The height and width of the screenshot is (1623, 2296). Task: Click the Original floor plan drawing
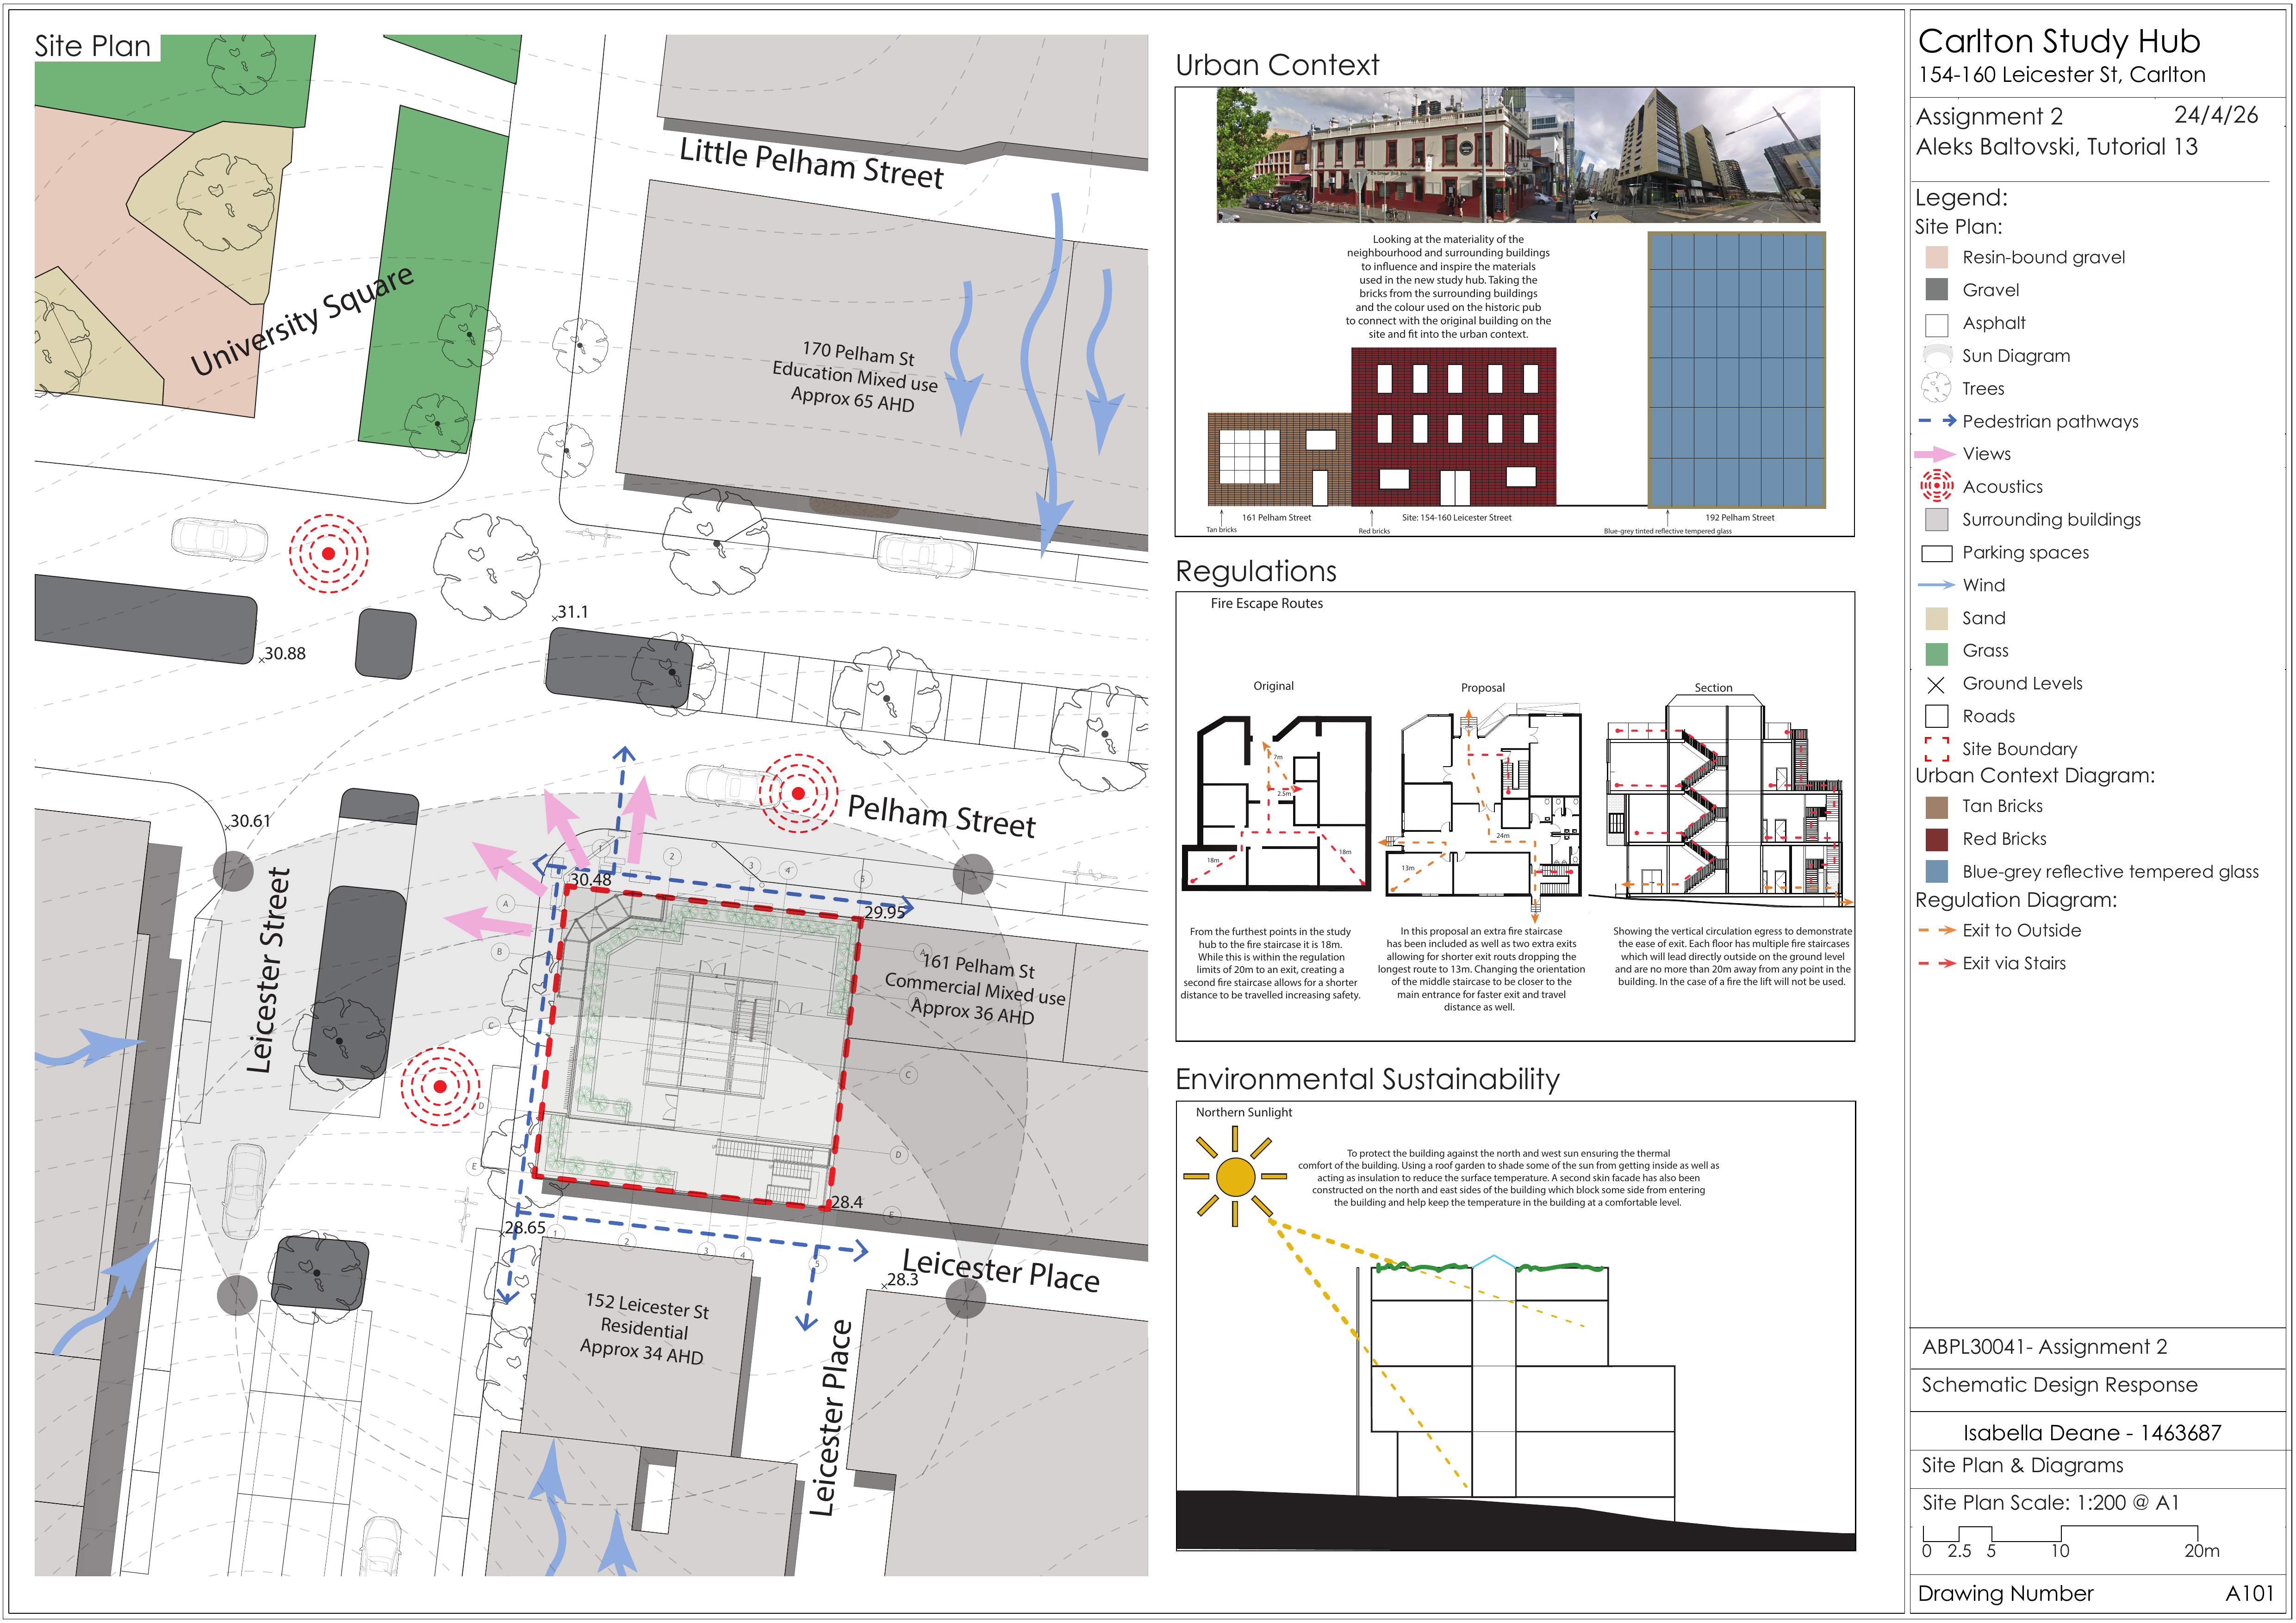coord(1277,804)
